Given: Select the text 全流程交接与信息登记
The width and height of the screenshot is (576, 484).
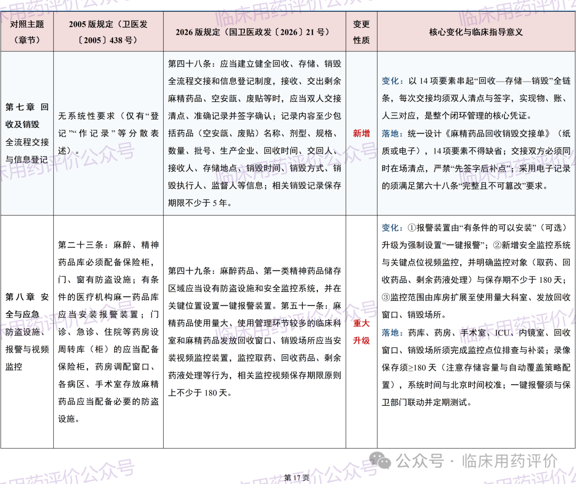Looking at the screenshot, I should (27, 150).
